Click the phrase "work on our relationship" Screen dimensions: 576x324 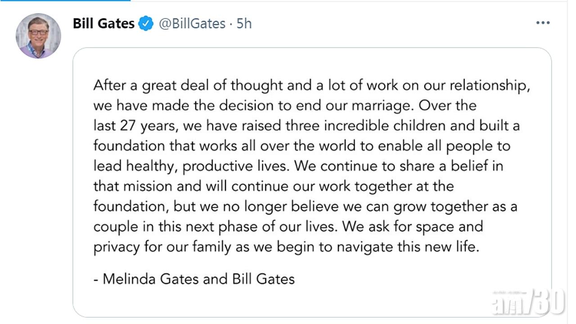(x=447, y=85)
